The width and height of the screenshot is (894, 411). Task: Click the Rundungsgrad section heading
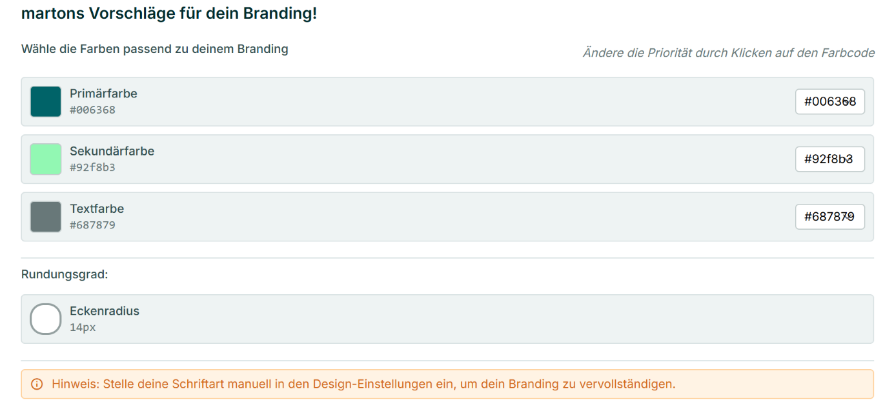point(65,274)
